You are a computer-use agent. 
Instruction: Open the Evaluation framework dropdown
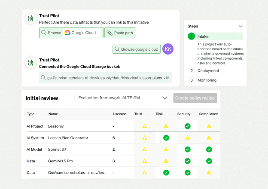click(123, 98)
